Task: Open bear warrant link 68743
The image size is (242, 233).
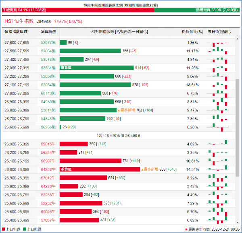Action: click(48, 93)
